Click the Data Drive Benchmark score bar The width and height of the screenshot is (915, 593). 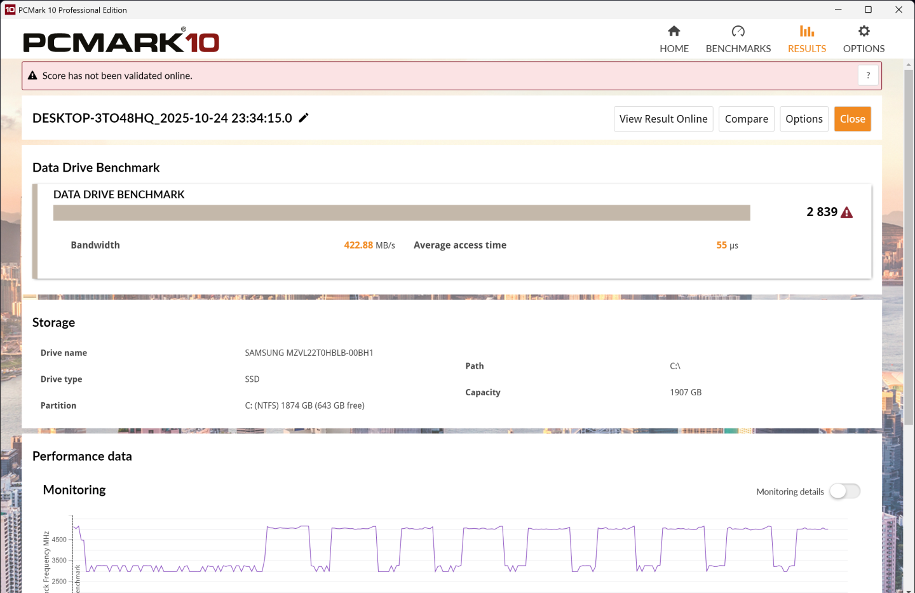pos(402,213)
